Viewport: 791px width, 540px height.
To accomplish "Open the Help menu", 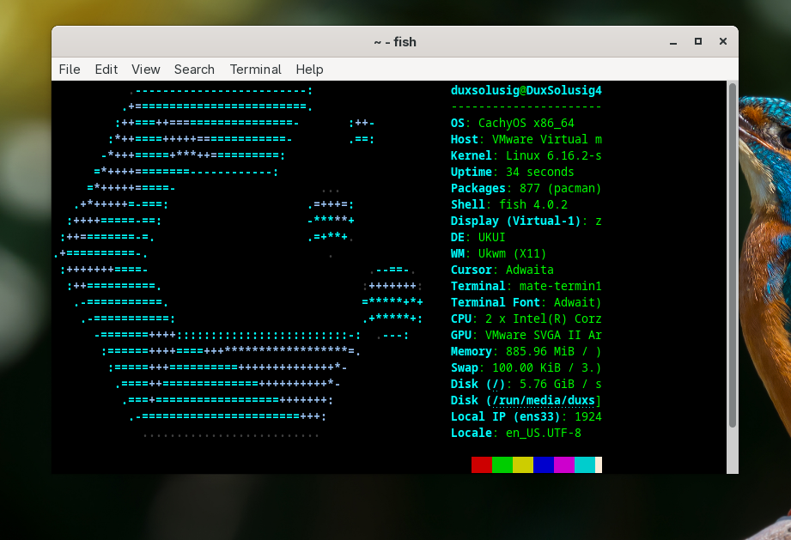I will coord(309,70).
